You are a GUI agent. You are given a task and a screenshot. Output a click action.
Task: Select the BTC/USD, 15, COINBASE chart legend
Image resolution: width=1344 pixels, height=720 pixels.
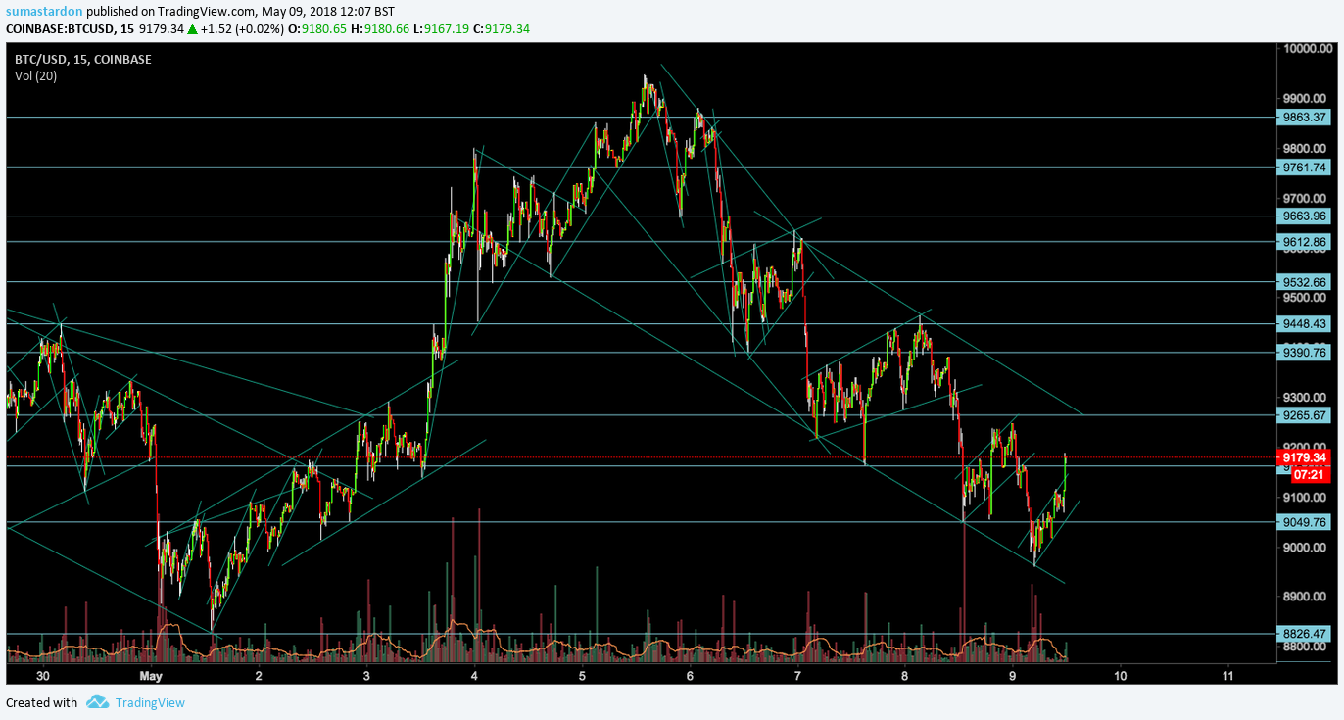pyautogui.click(x=82, y=59)
